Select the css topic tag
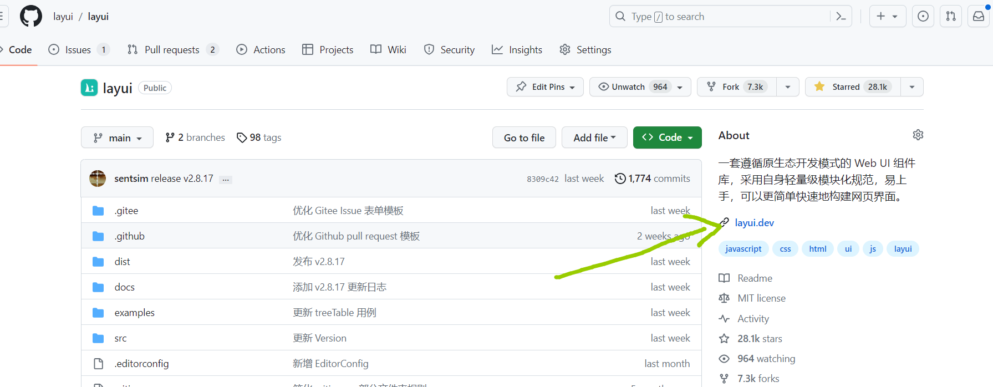The height and width of the screenshot is (387, 993). 786,249
